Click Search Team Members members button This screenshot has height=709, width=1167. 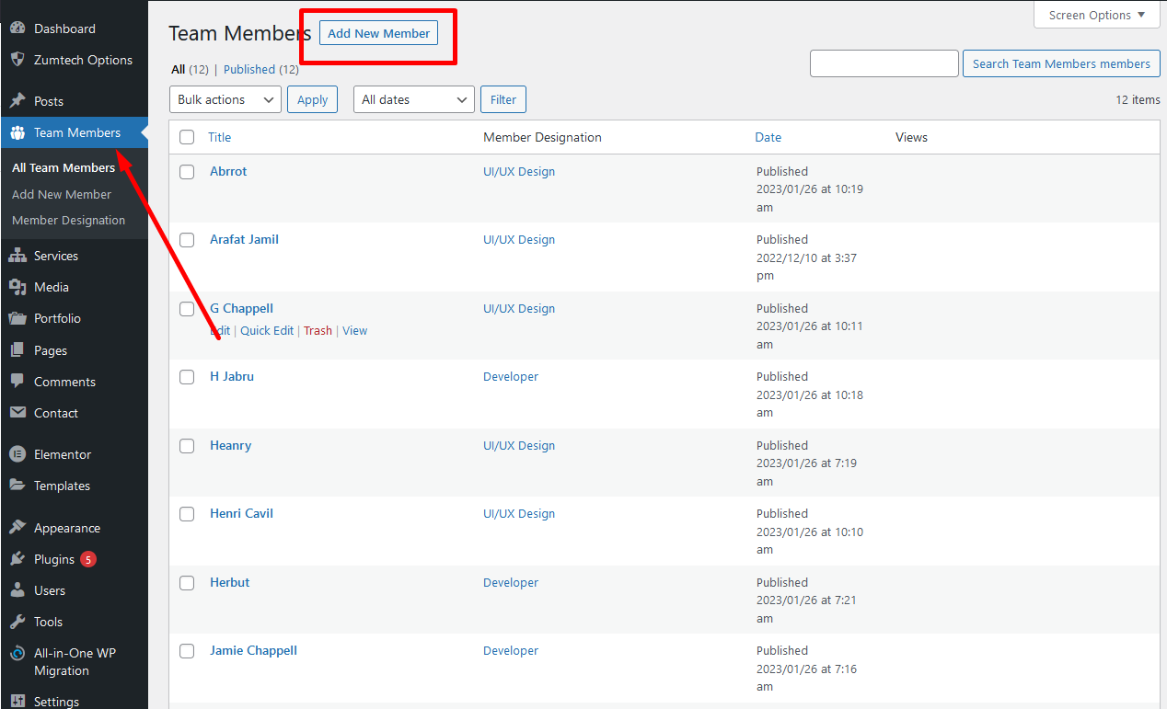tap(1061, 63)
